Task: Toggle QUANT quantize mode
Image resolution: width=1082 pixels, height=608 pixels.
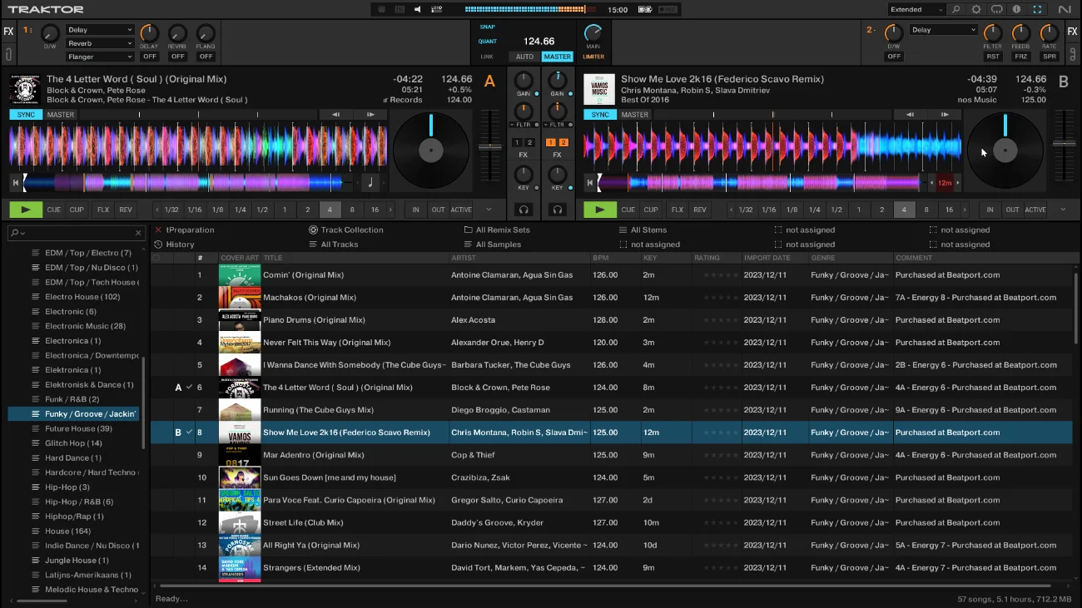Action: click(x=487, y=42)
